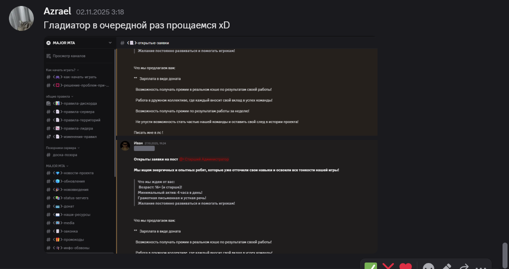This screenshot has height=269, width=509.
Task: Collapse the "Как начать играть?" category
Action: (x=62, y=70)
